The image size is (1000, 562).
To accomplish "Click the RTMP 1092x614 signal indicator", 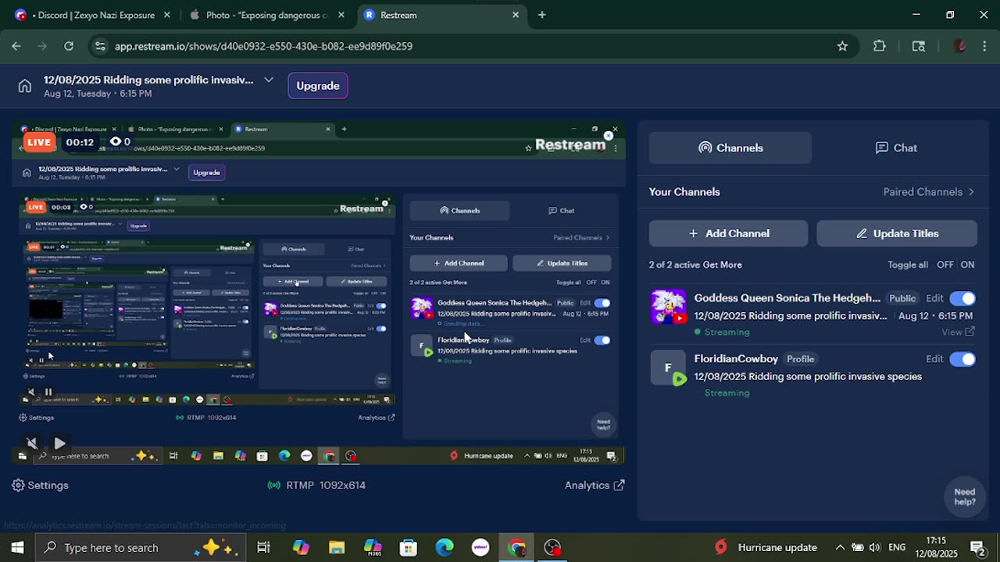I will 316,486.
